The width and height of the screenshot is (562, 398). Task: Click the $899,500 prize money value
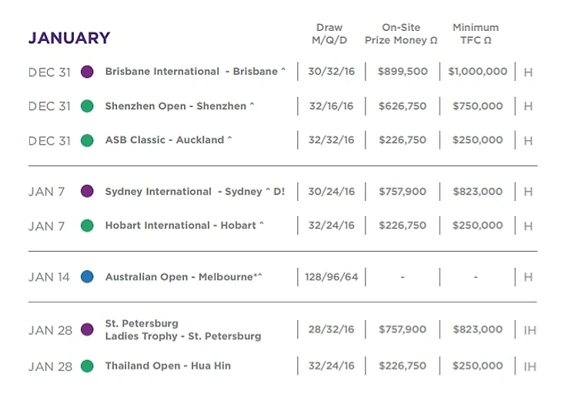tap(403, 72)
